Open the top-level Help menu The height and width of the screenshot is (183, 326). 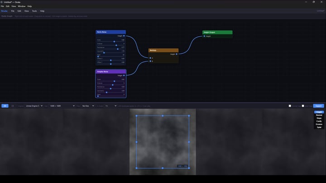pyautogui.click(x=29, y=6)
